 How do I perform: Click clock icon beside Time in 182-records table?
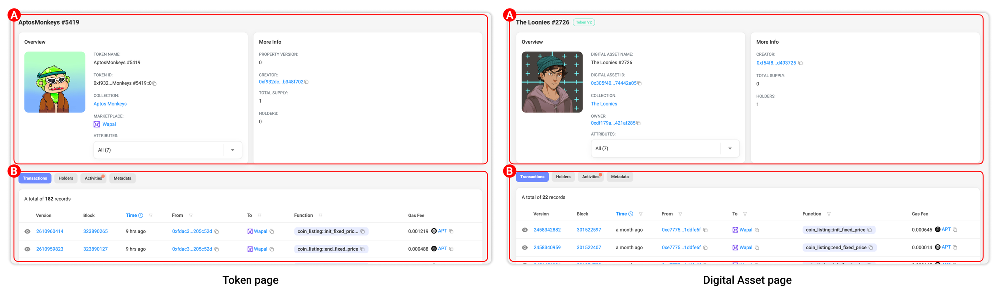click(141, 216)
